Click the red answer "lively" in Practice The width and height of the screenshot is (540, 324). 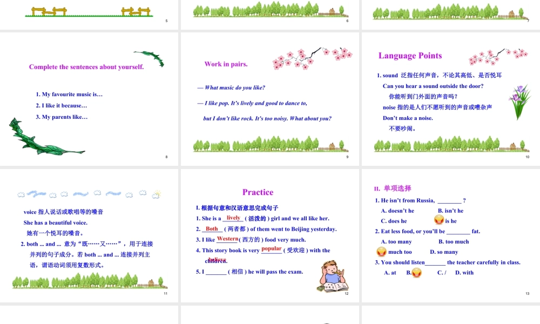tap(233, 218)
